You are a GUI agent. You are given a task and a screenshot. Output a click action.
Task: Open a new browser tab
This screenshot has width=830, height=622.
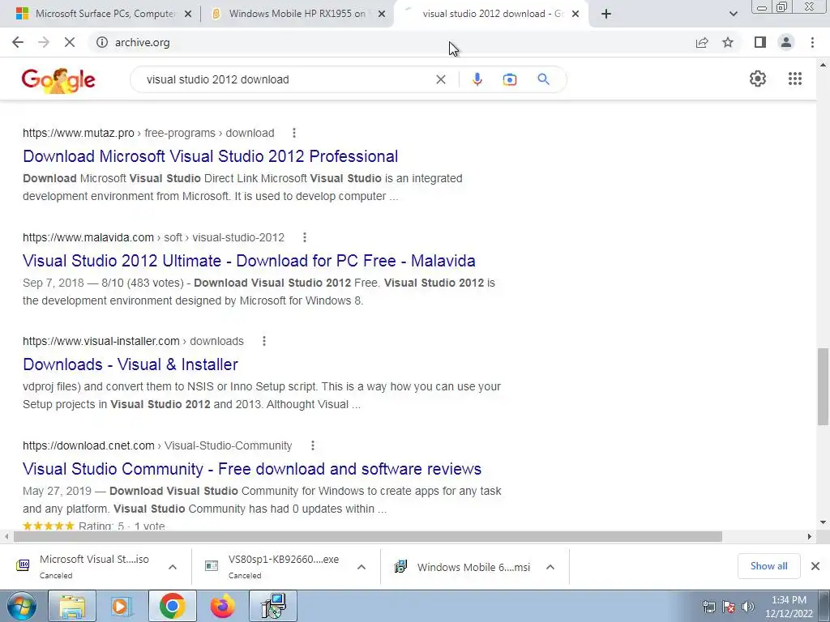click(x=606, y=14)
